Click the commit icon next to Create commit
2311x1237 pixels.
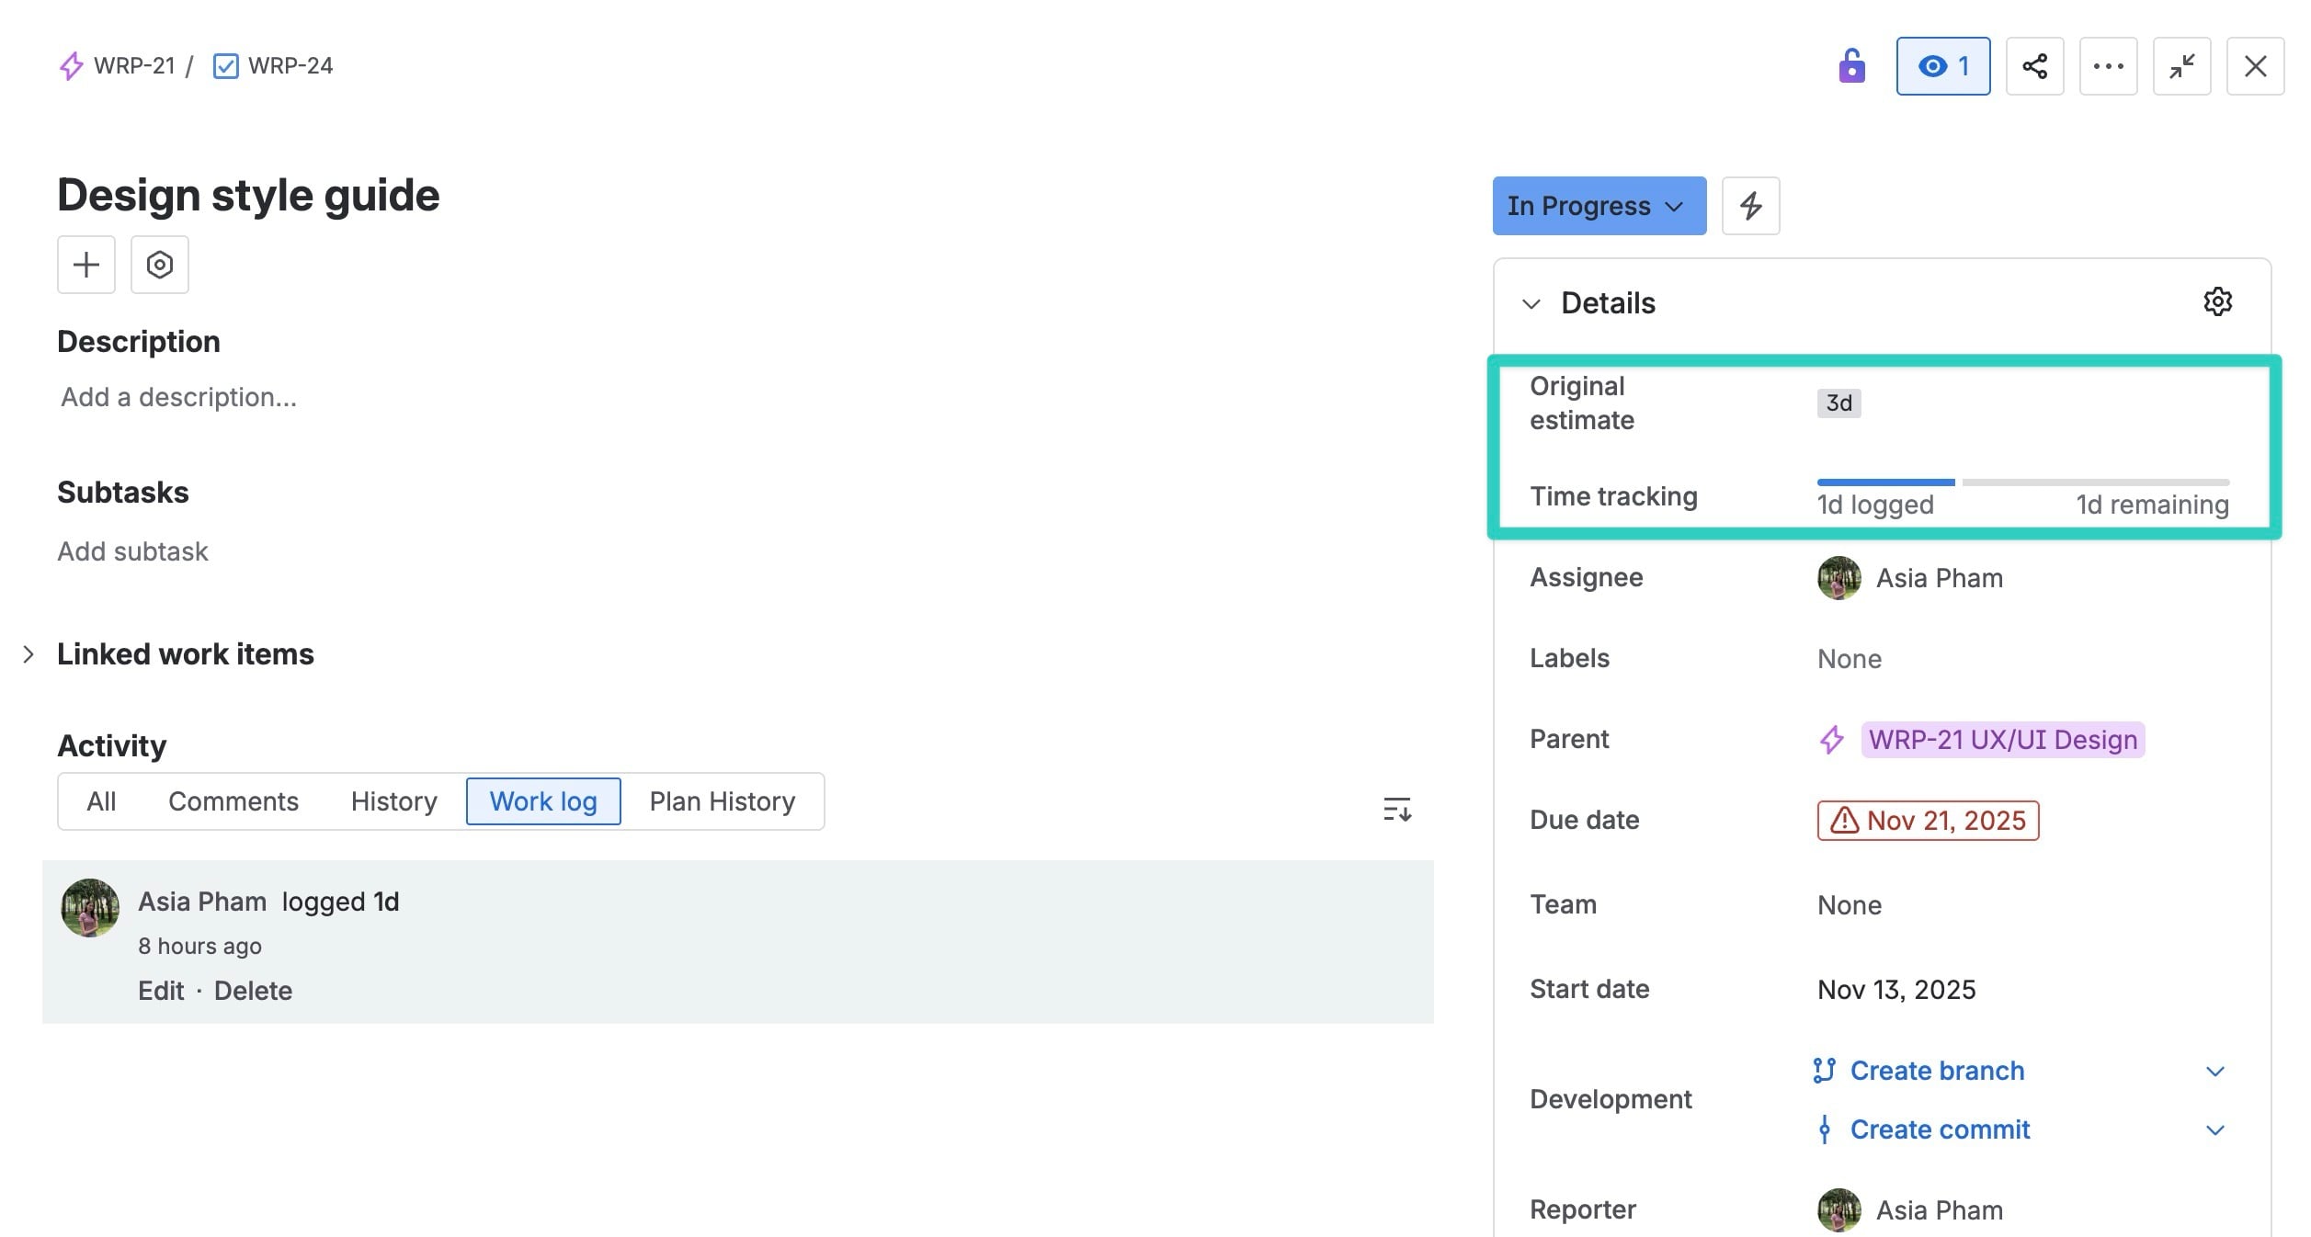pyautogui.click(x=1825, y=1129)
